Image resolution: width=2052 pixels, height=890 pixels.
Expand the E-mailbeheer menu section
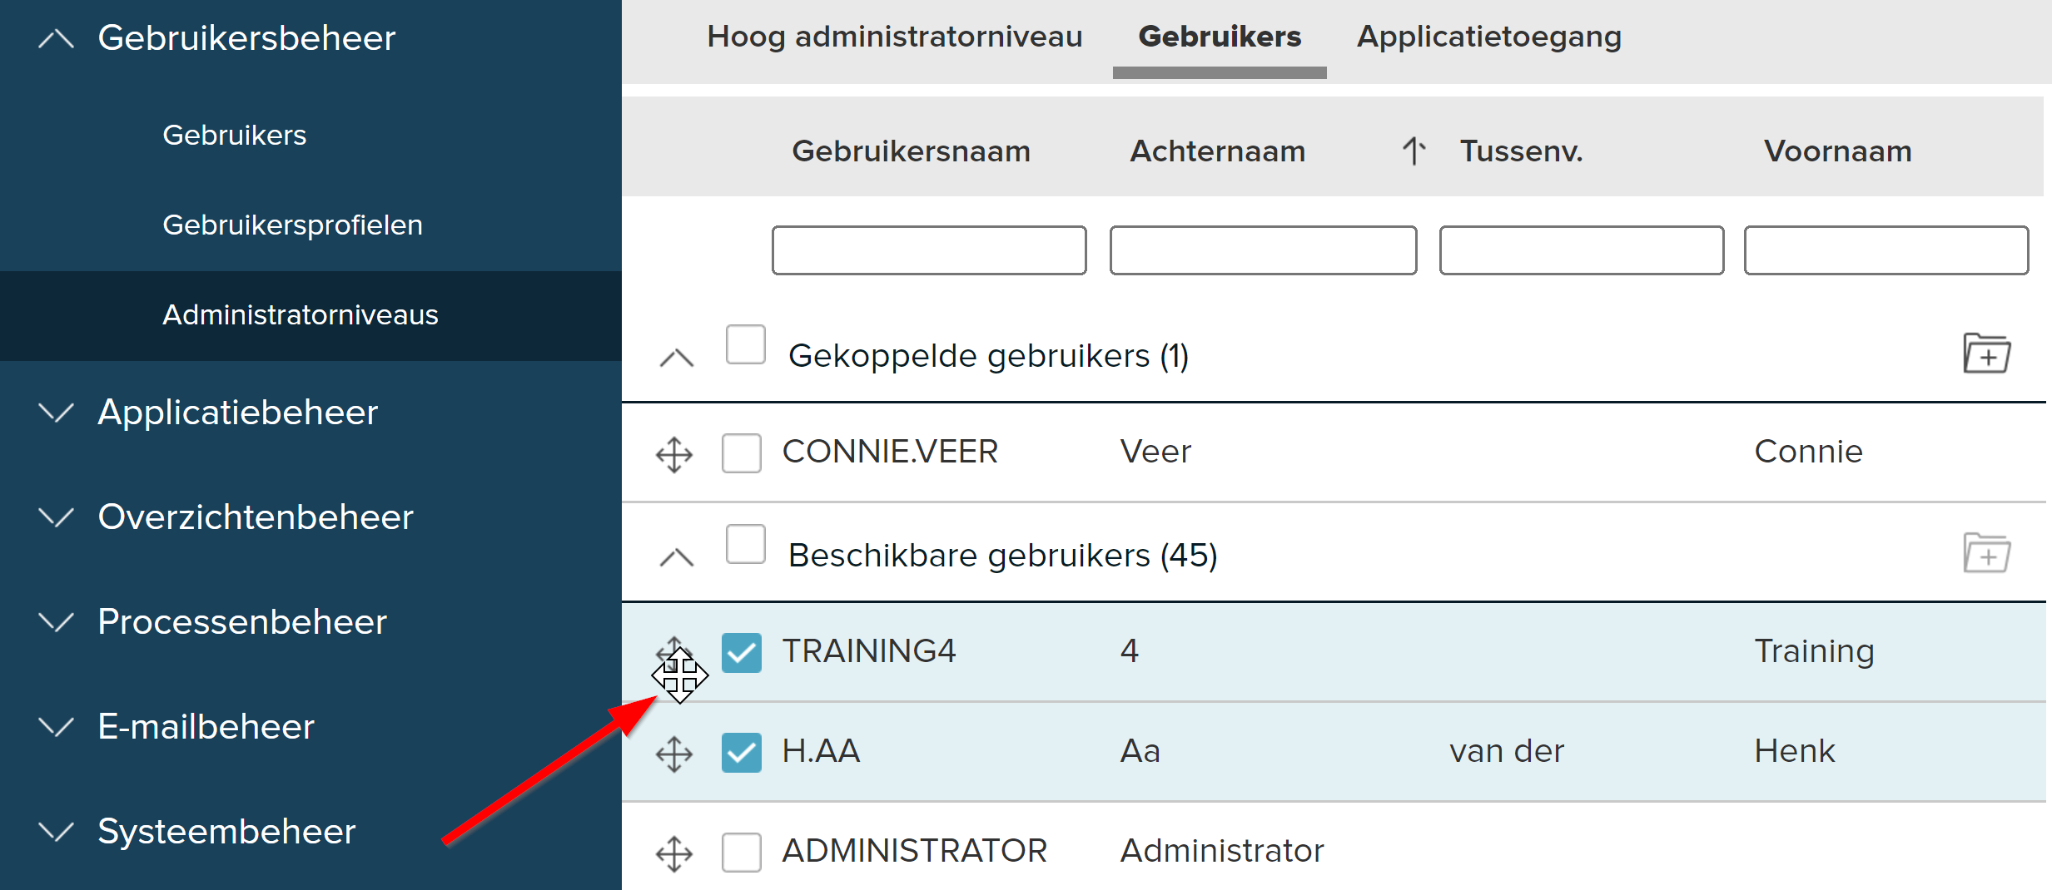click(x=57, y=727)
